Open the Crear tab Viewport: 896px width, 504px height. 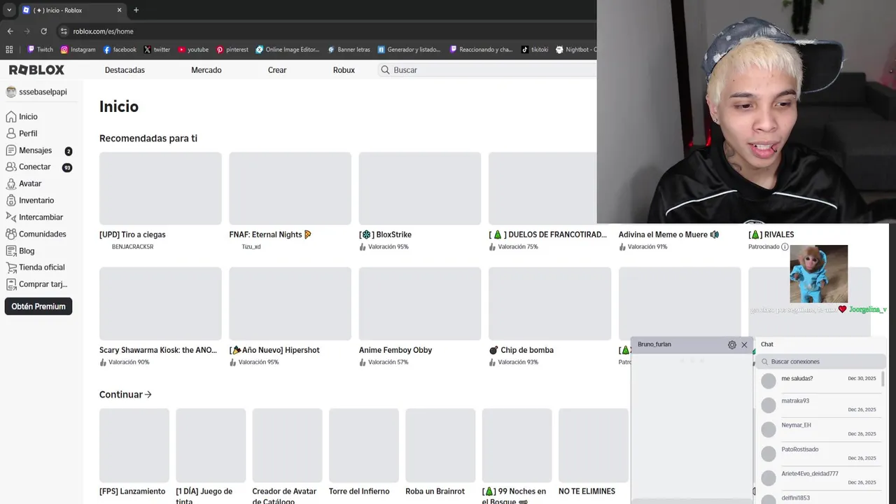(x=277, y=70)
